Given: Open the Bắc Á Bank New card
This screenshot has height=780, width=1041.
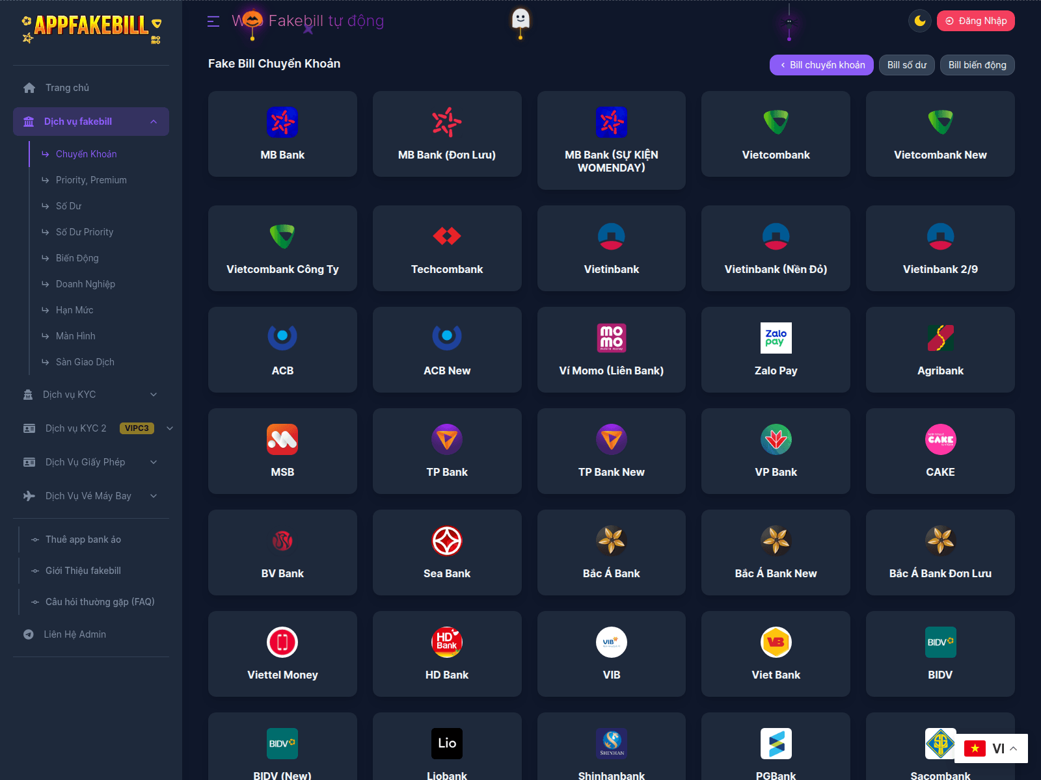Looking at the screenshot, I should point(776,552).
